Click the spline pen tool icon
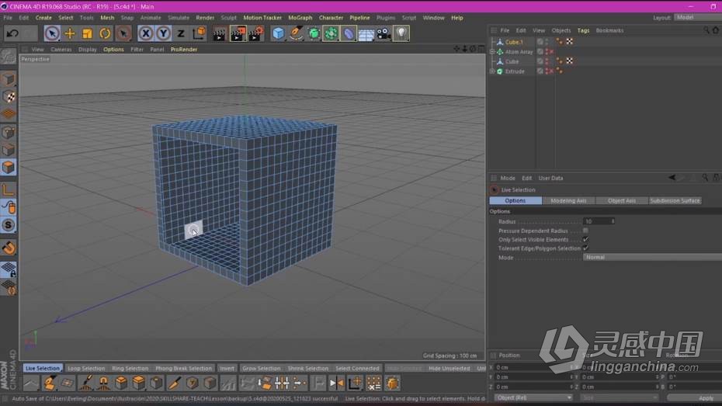Image resolution: width=722 pixels, height=406 pixels. (x=296, y=33)
